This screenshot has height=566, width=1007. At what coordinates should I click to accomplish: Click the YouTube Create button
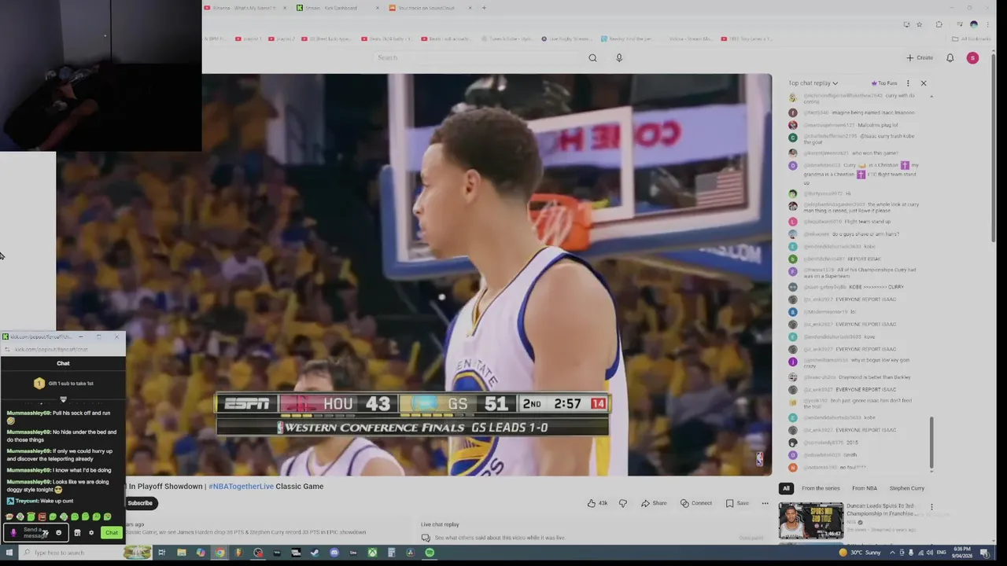tap(919, 57)
